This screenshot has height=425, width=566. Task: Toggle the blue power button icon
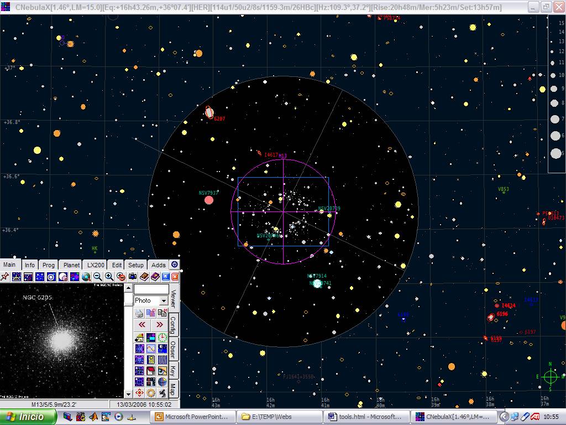tap(174, 265)
